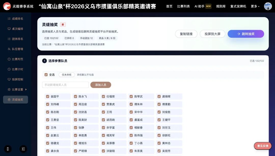
Task: Click the 灵缇赛事系统 logo icon
Action: [7, 6]
